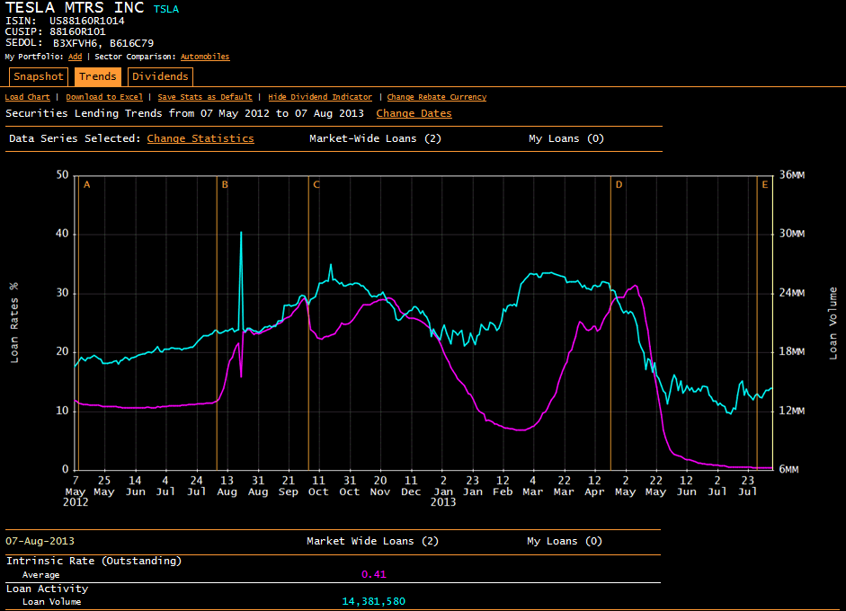Image resolution: width=846 pixels, height=611 pixels.
Task: Click the Loan Rates % axis label
Action: click(x=14, y=323)
